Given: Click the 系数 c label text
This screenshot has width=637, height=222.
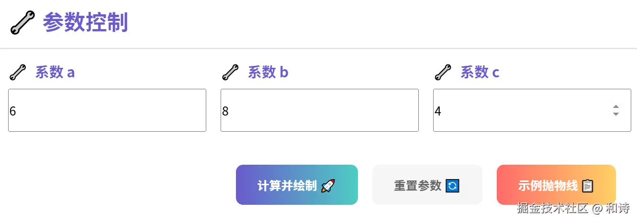Looking at the screenshot, I should pyautogui.click(x=480, y=73).
